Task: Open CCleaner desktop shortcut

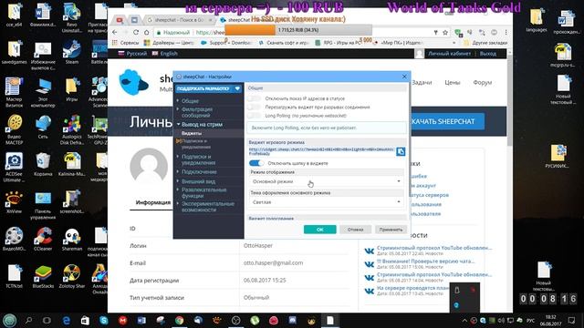Action: (43, 239)
